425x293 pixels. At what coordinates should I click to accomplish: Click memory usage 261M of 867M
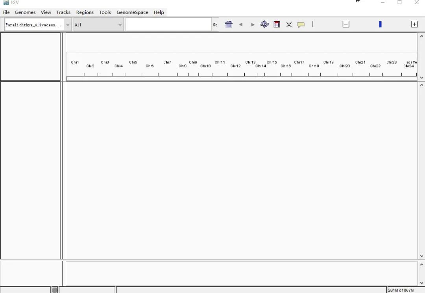tap(401, 290)
